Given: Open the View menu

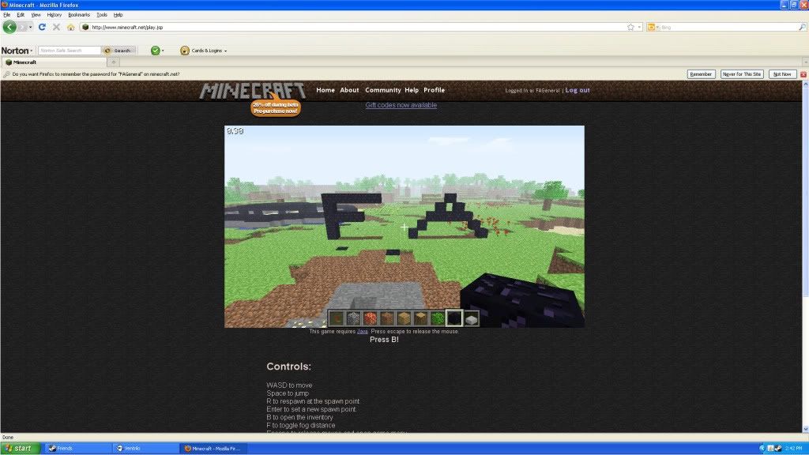Looking at the screenshot, I should [36, 14].
